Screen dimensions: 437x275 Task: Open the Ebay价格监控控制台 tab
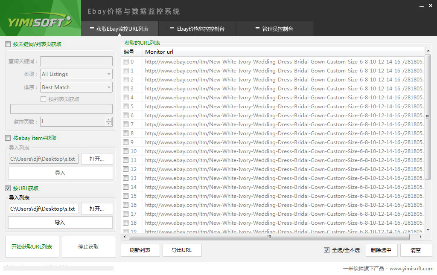[197, 29]
